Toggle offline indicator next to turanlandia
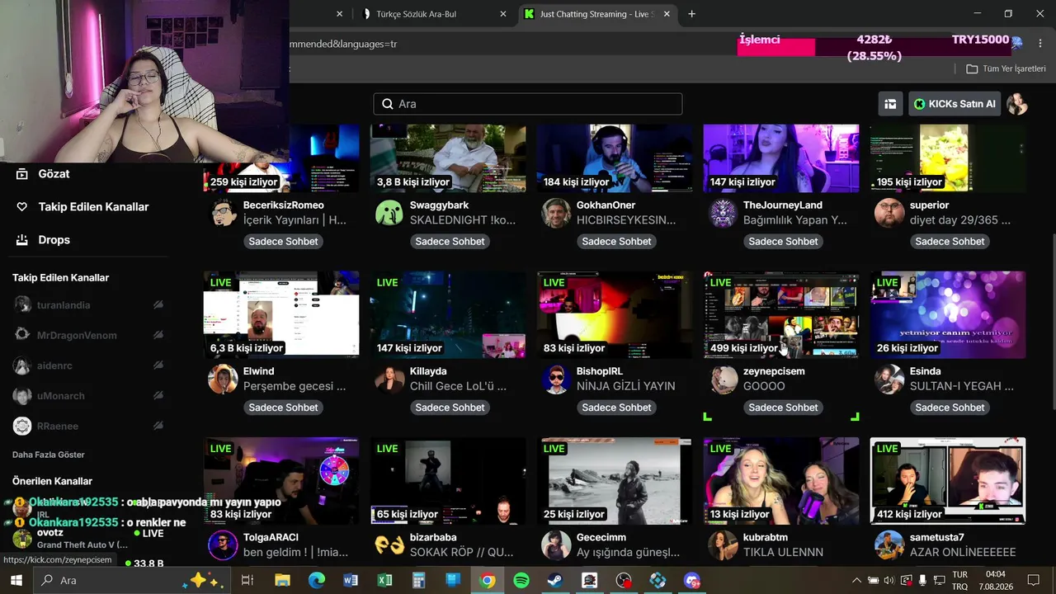Viewport: 1056px width, 594px height. coord(158,305)
